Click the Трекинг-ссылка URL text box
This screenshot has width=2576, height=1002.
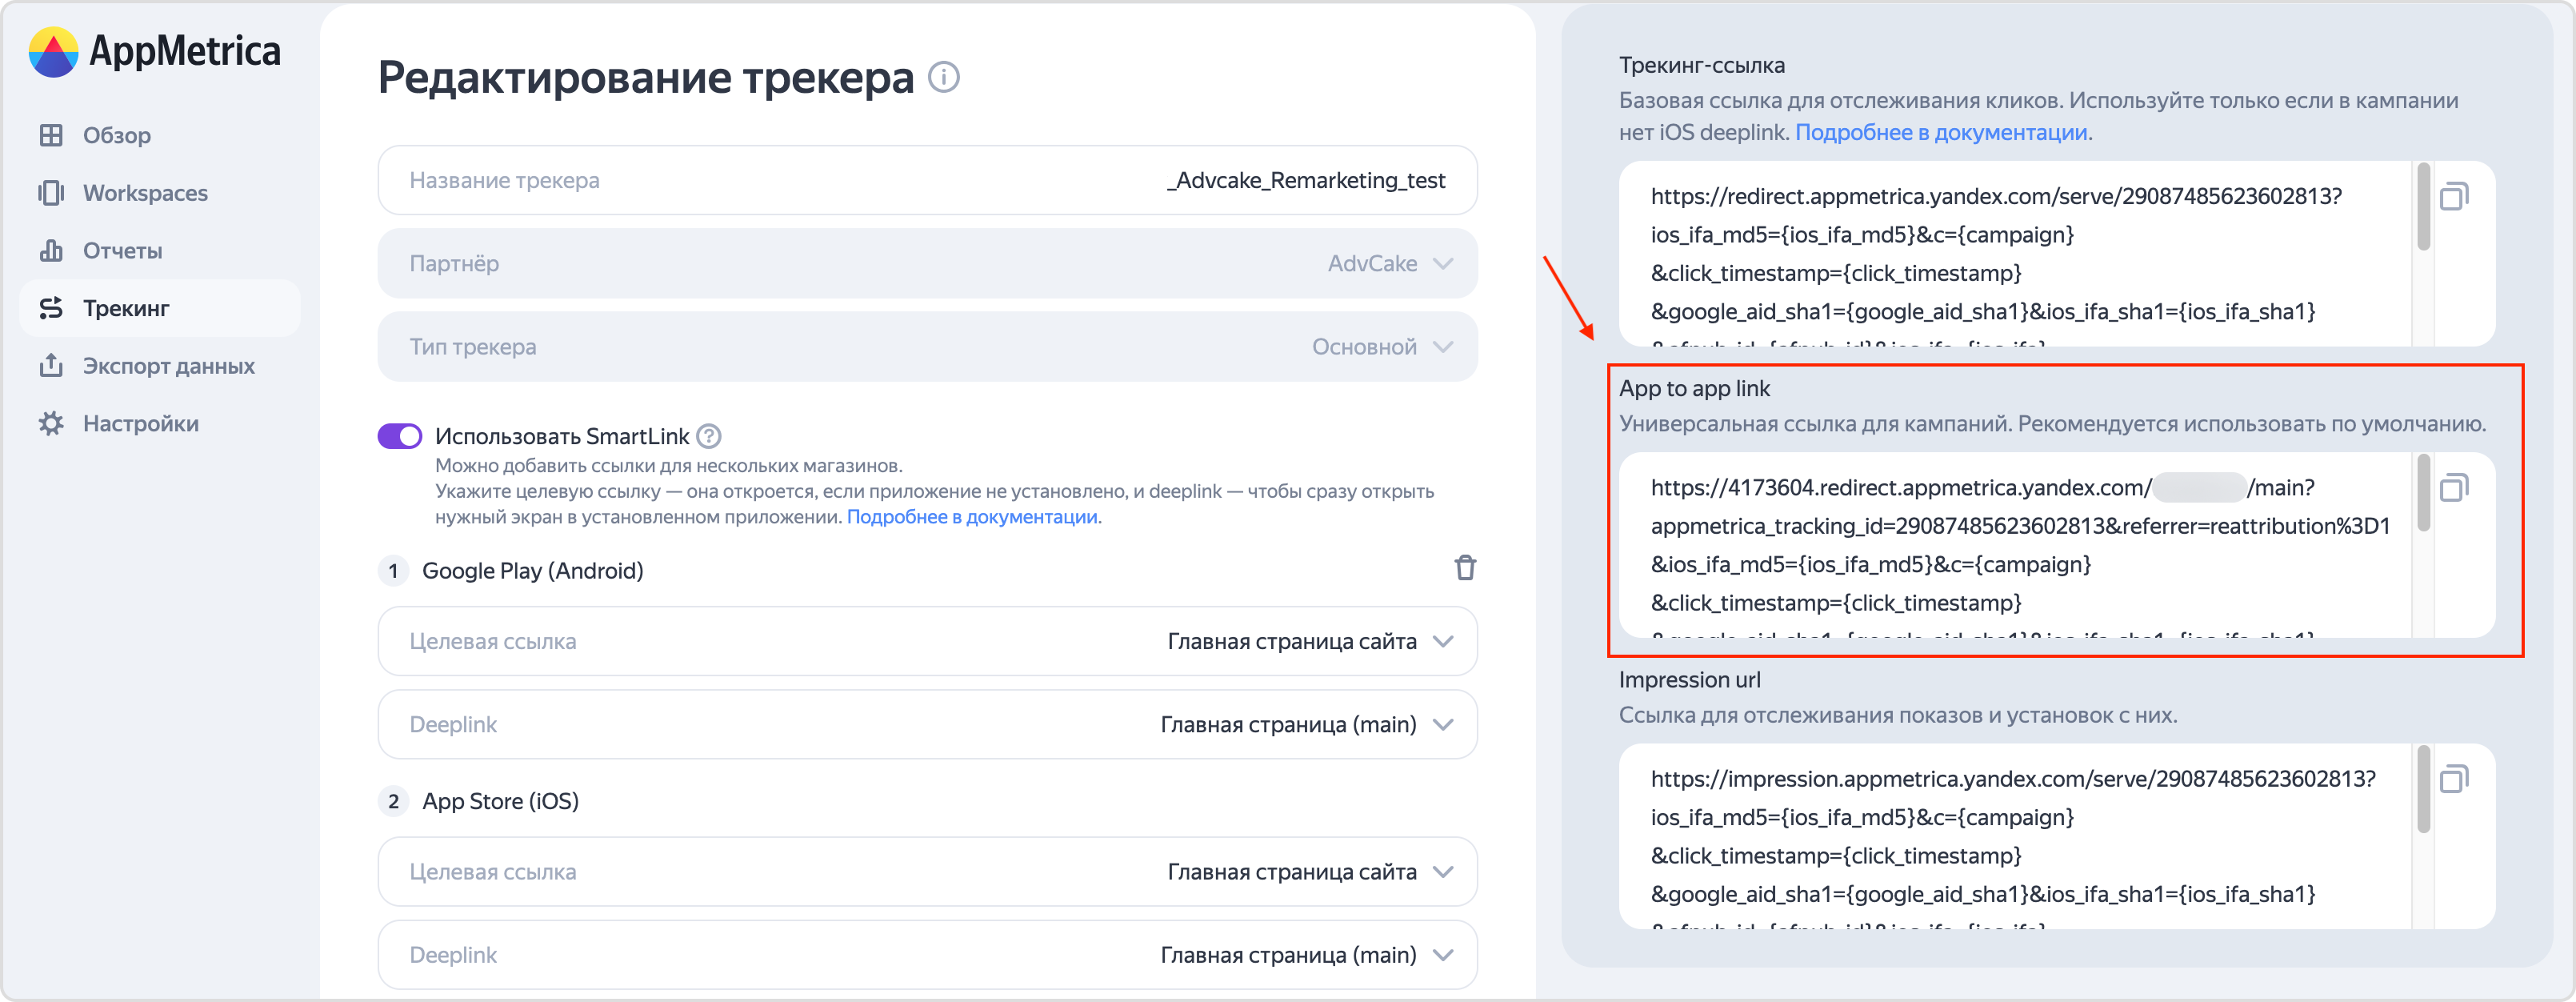click(x=2014, y=254)
